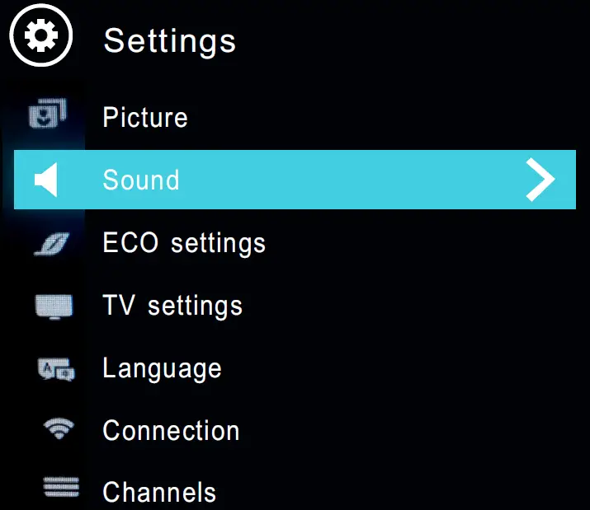
Task: Click the highlighted Sound row background
Action: pyautogui.click(x=347, y=180)
